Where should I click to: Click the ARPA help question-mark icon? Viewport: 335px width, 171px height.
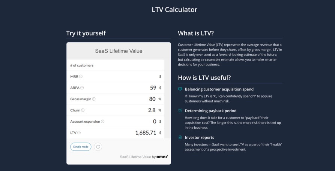82,88
